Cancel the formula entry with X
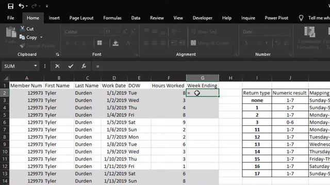The height and width of the screenshot is (185, 330). pos(57,66)
